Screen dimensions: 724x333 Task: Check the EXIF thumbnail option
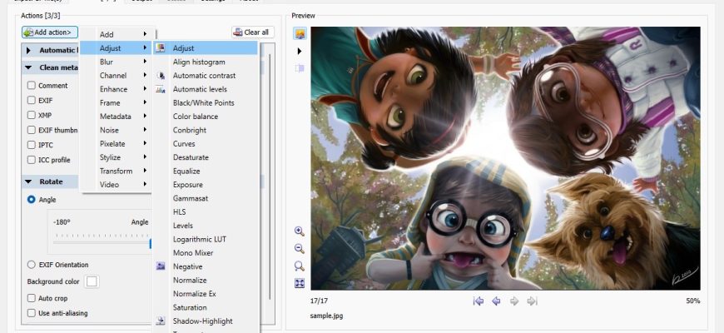click(x=32, y=130)
